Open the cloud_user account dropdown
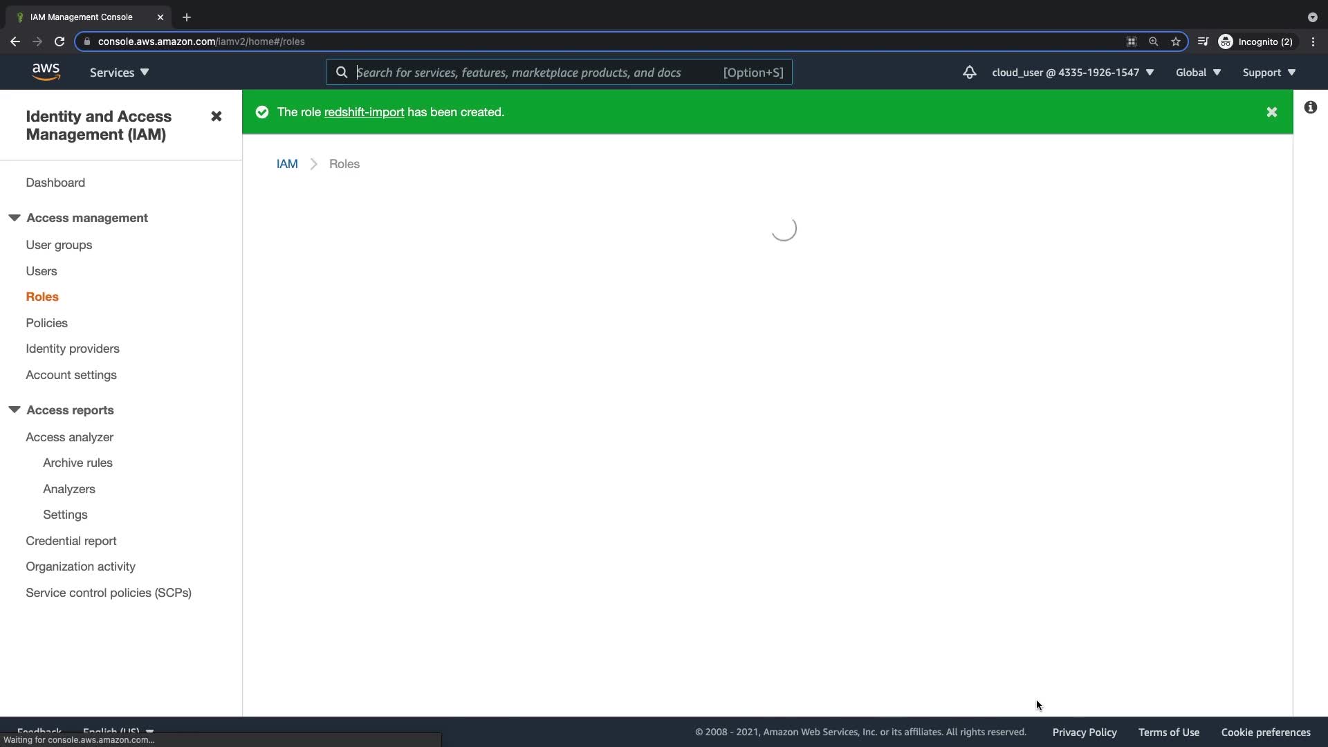This screenshot has height=747, width=1328. click(1072, 73)
